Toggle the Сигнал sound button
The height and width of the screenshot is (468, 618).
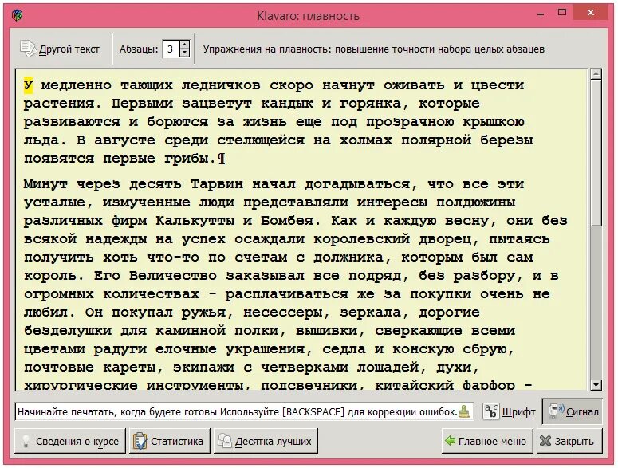tap(573, 411)
